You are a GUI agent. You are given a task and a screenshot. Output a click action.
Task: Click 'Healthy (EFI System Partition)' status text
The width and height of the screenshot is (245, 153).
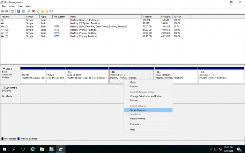(85, 23)
